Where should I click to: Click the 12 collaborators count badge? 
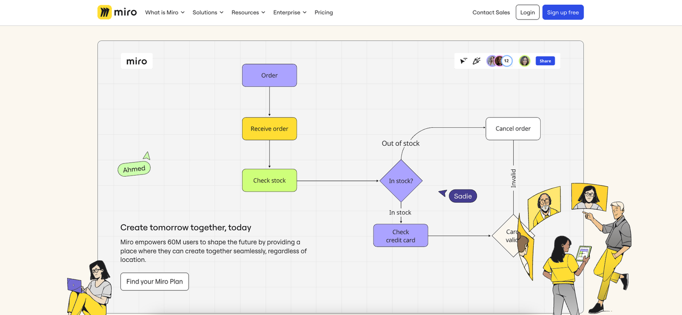pos(507,61)
